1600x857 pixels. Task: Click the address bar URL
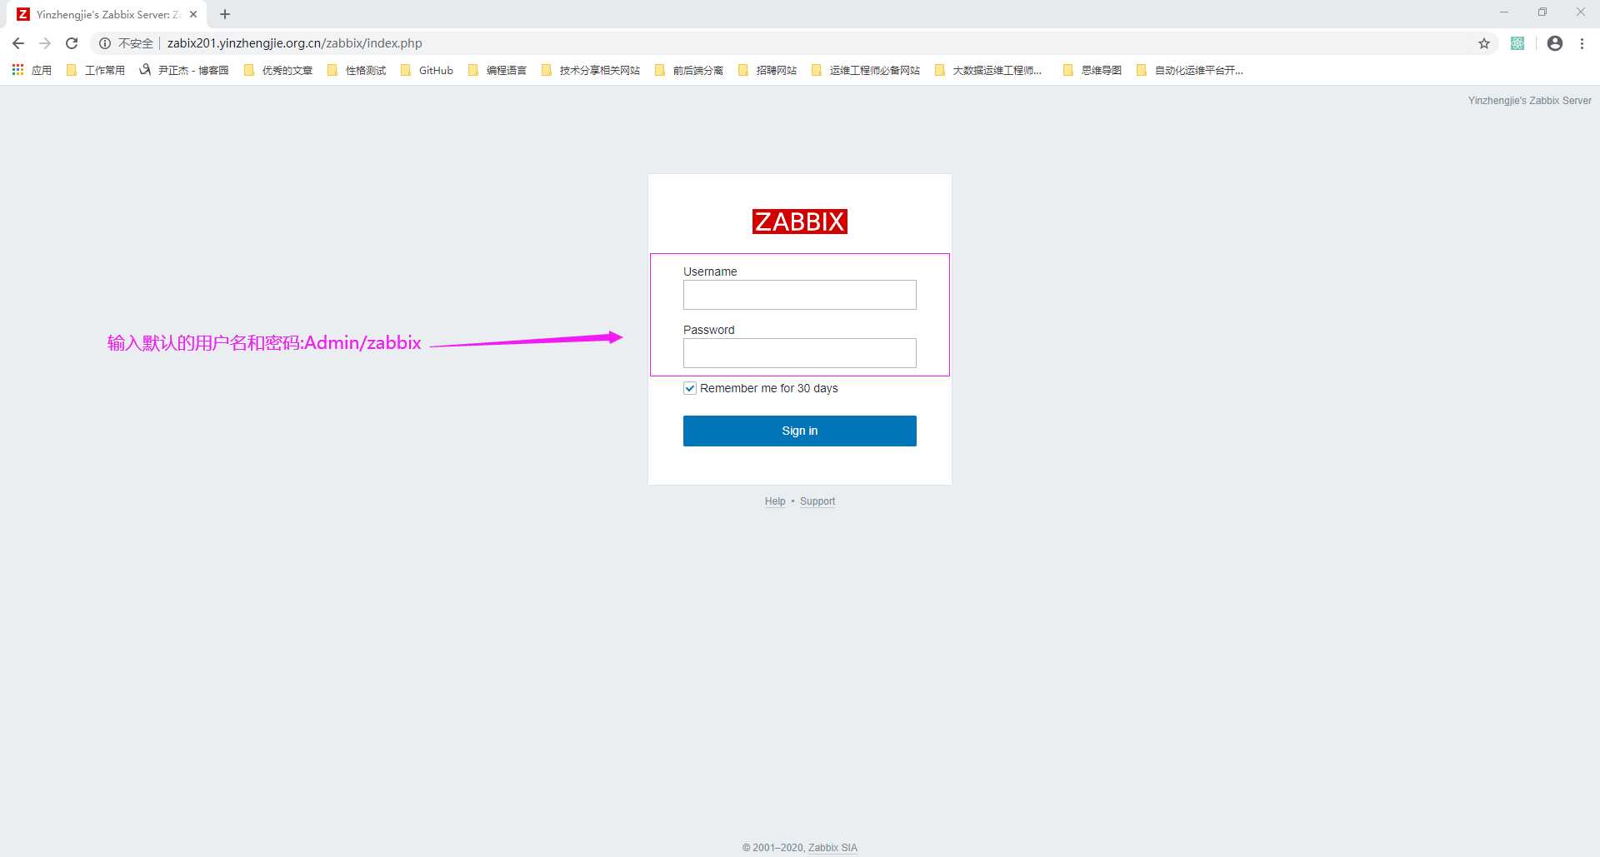pos(294,43)
